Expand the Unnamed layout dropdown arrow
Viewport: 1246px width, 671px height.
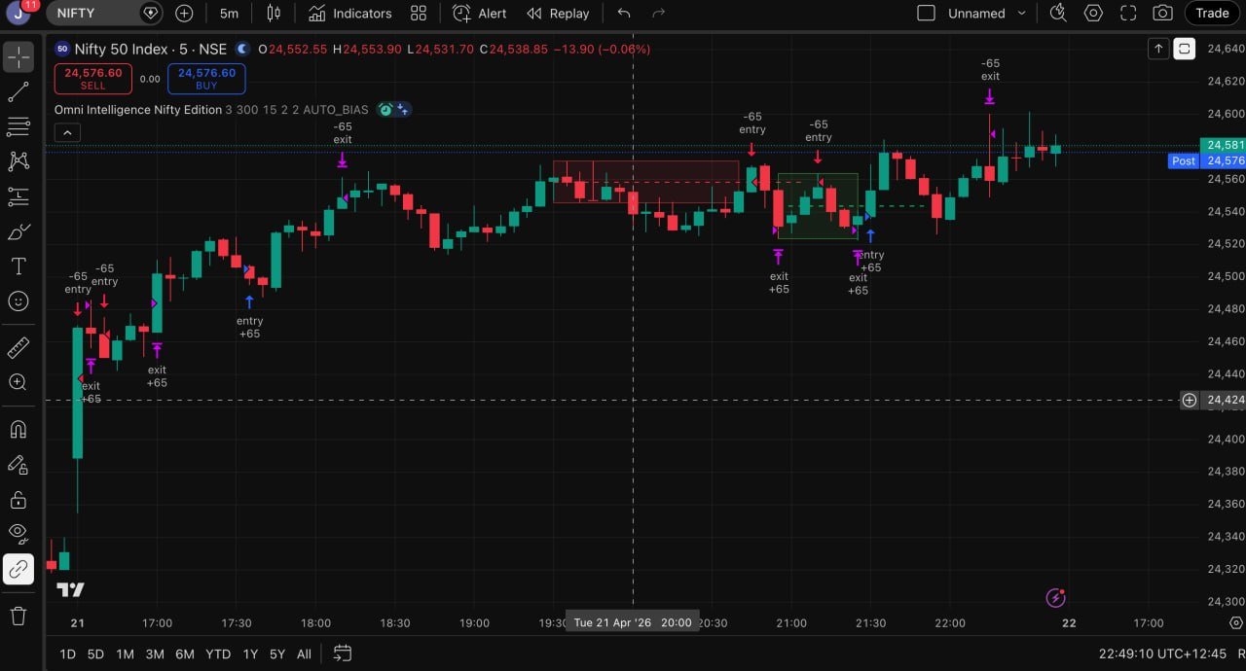pos(1021,14)
